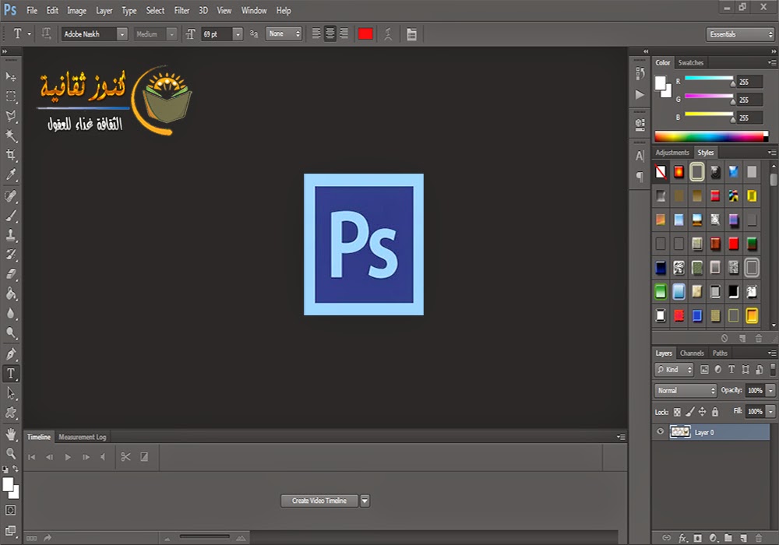Select the Pen tool
The width and height of the screenshot is (779, 545).
tap(11, 354)
